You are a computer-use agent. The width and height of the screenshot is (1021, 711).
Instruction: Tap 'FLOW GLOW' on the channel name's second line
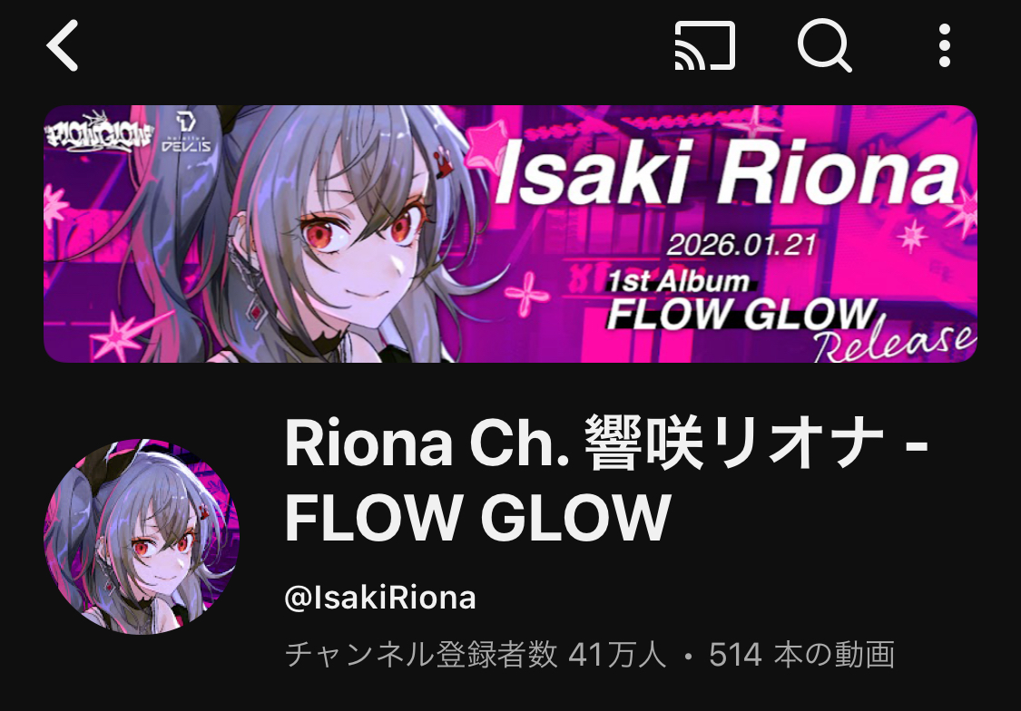click(478, 518)
